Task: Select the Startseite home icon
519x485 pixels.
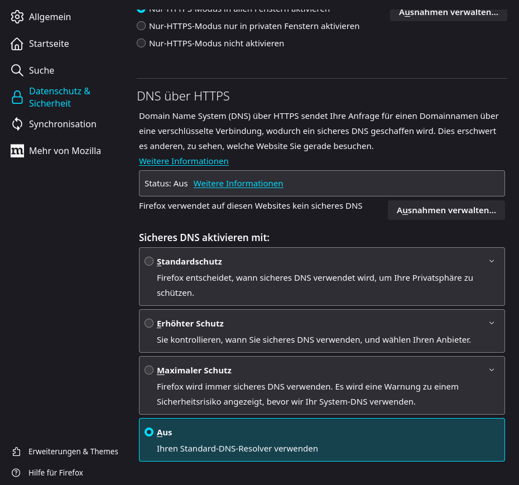Action: [x=17, y=44]
